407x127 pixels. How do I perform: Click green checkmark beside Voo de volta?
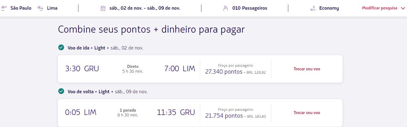pyautogui.click(x=61, y=91)
